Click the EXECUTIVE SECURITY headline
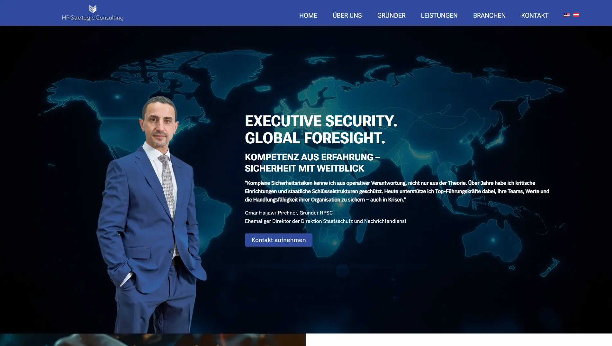Image resolution: width=612 pixels, height=346 pixels. (321, 121)
